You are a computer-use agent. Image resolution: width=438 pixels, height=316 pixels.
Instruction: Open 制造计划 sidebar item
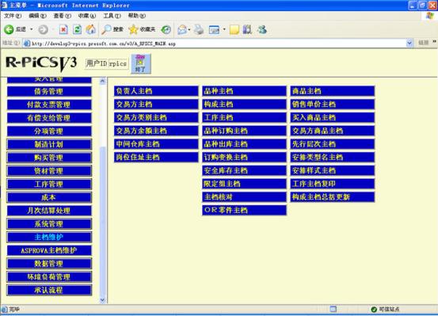pos(49,144)
